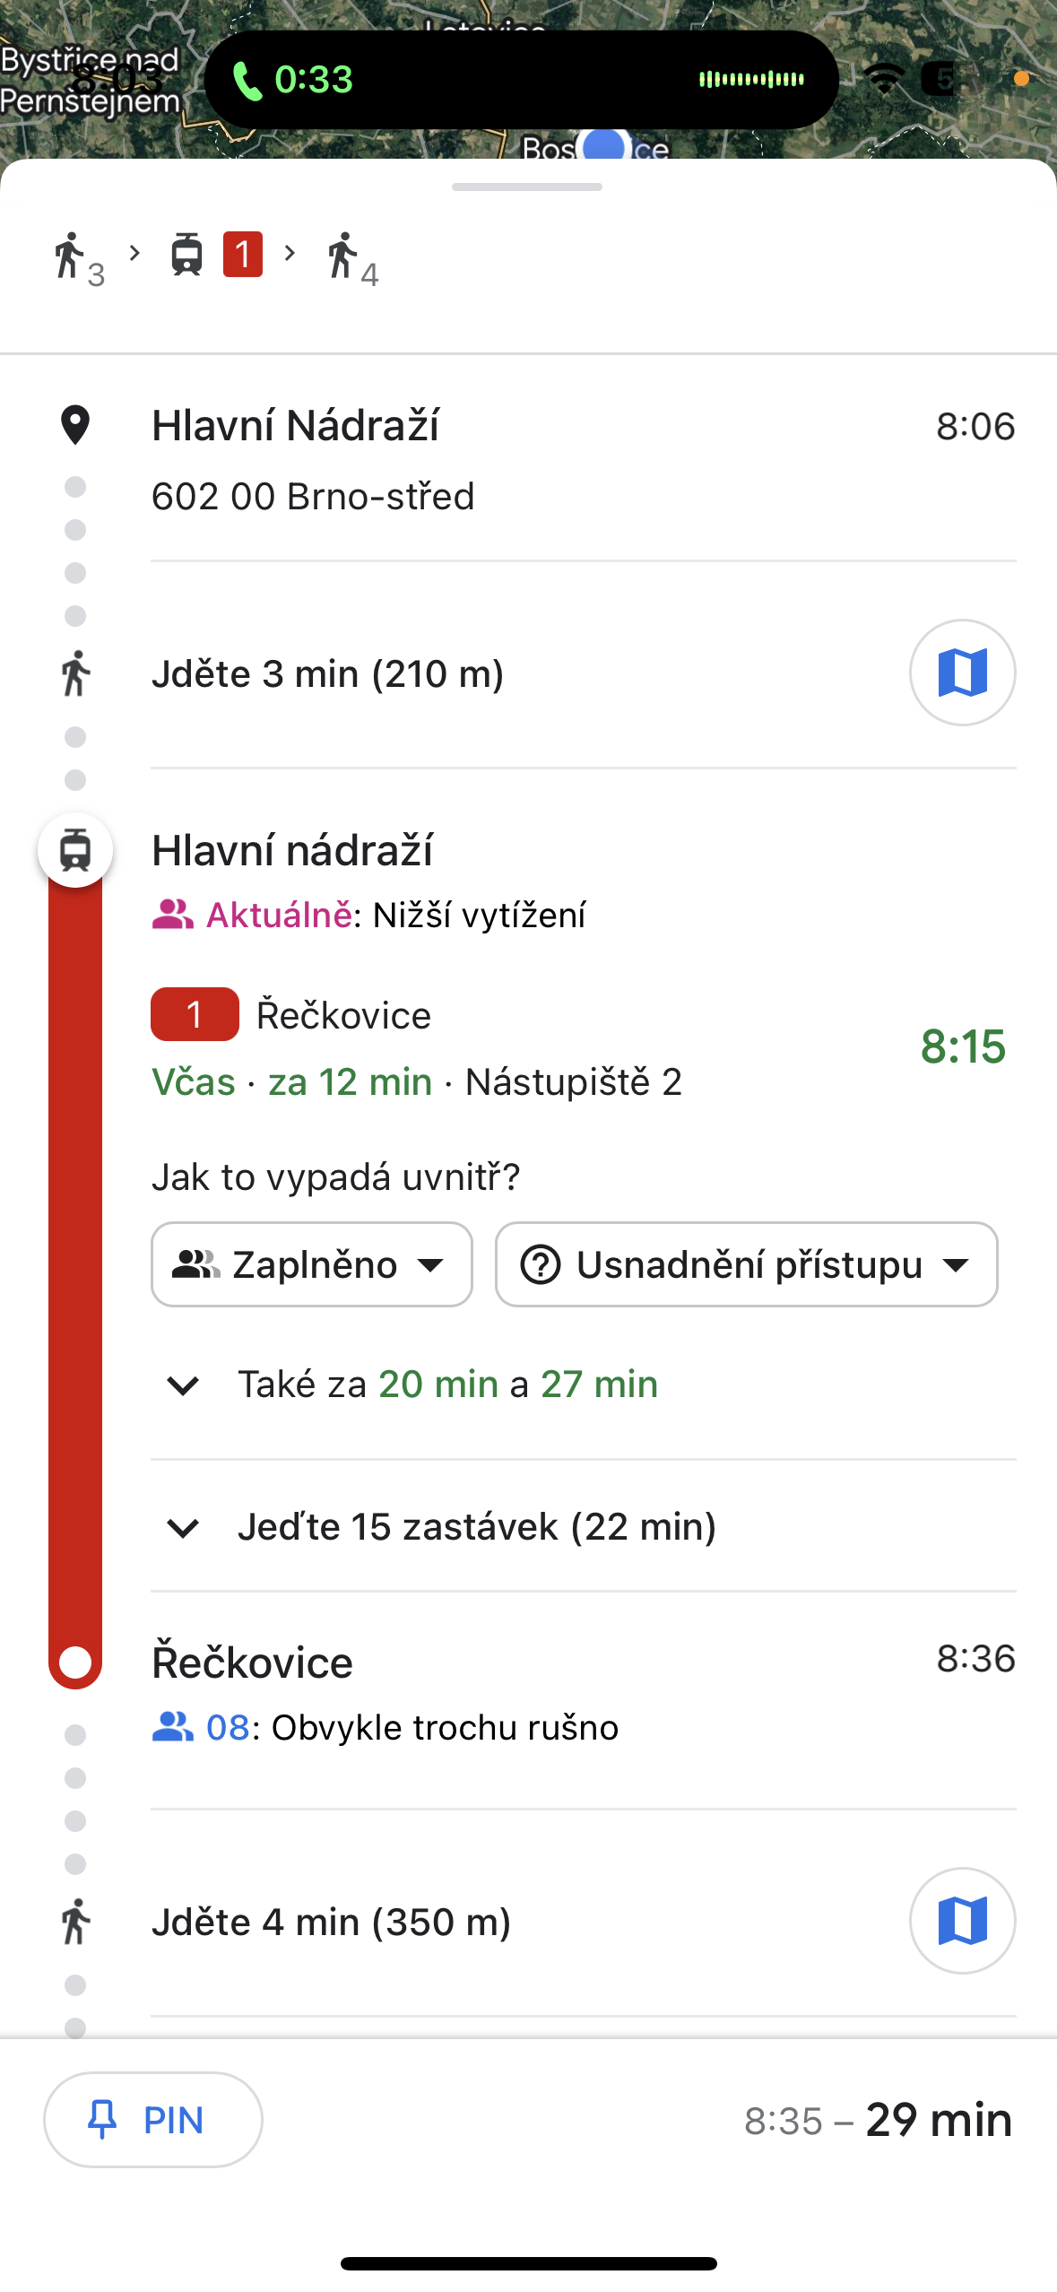
Task: Tap the blue current location dot on map
Action: [603, 145]
